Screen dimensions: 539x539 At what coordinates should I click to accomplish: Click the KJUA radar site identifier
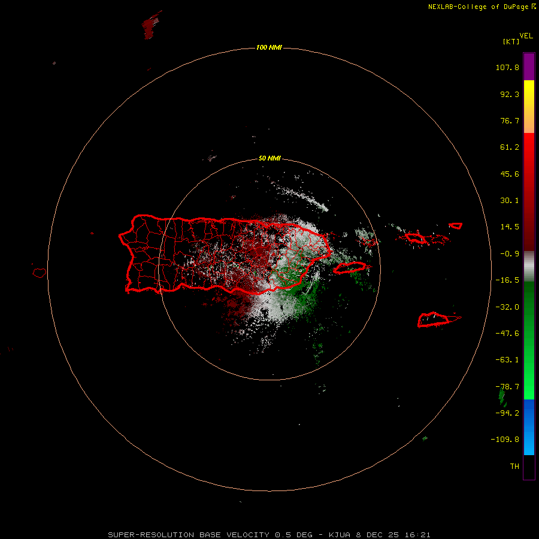click(341, 535)
